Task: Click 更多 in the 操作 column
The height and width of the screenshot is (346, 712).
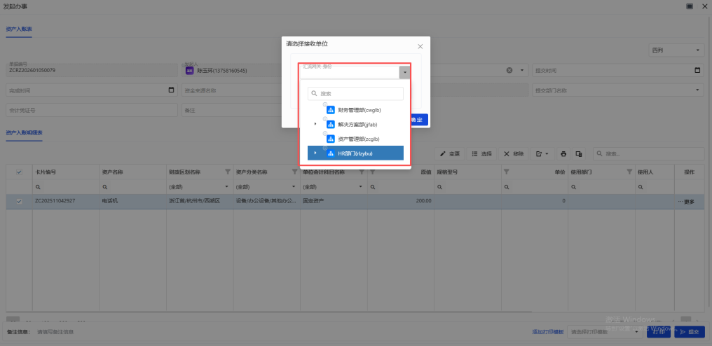Action: [x=685, y=202]
